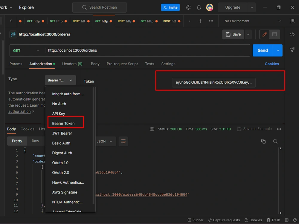Open the JSON format dropdown
The height and width of the screenshot is (224, 299).
tap(104, 142)
